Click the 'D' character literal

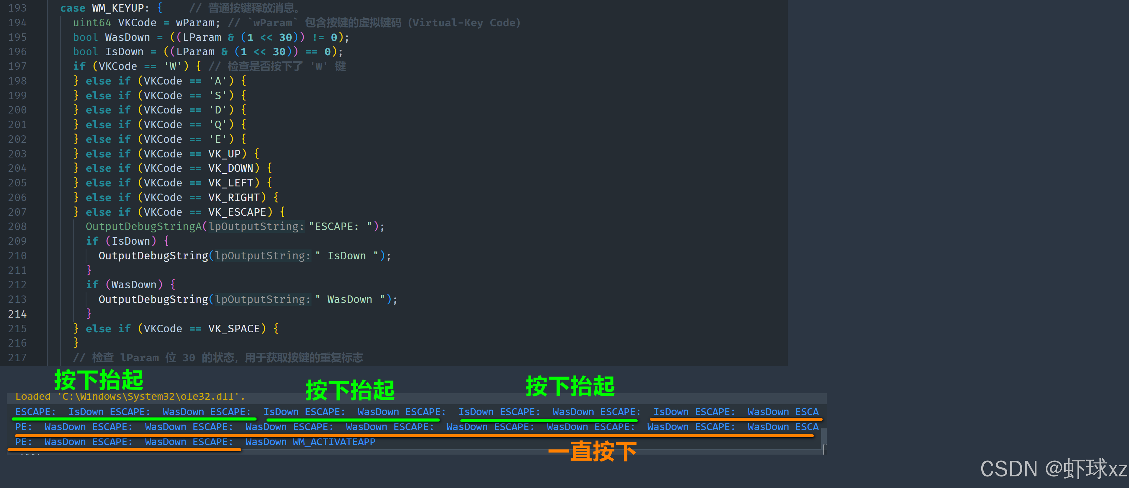click(218, 110)
